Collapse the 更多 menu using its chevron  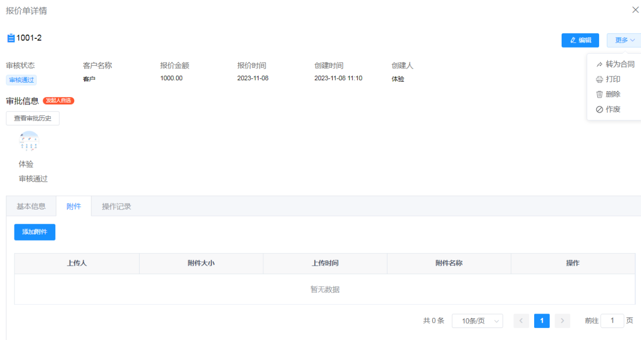click(631, 40)
